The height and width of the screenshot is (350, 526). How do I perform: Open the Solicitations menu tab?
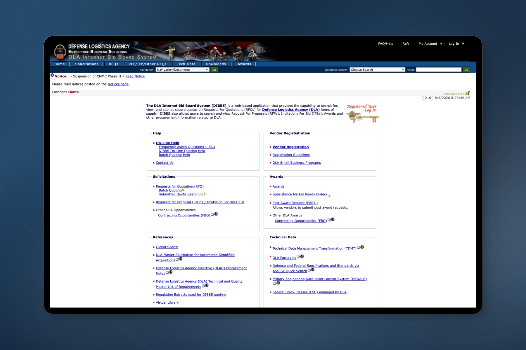pyautogui.click(x=87, y=64)
